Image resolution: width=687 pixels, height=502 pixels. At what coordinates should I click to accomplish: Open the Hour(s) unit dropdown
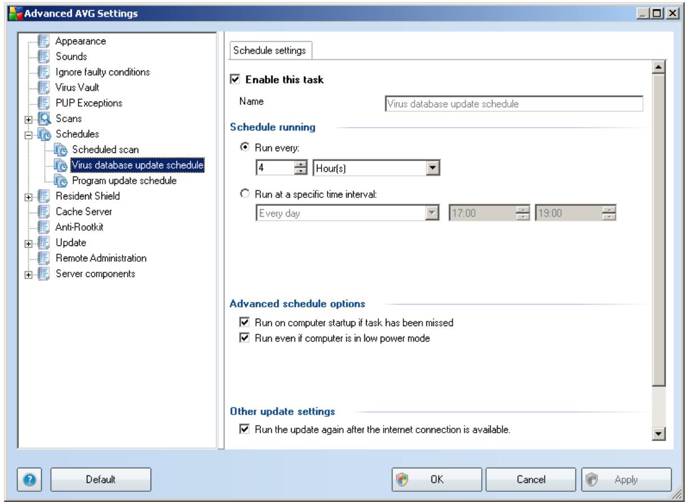pyautogui.click(x=433, y=168)
